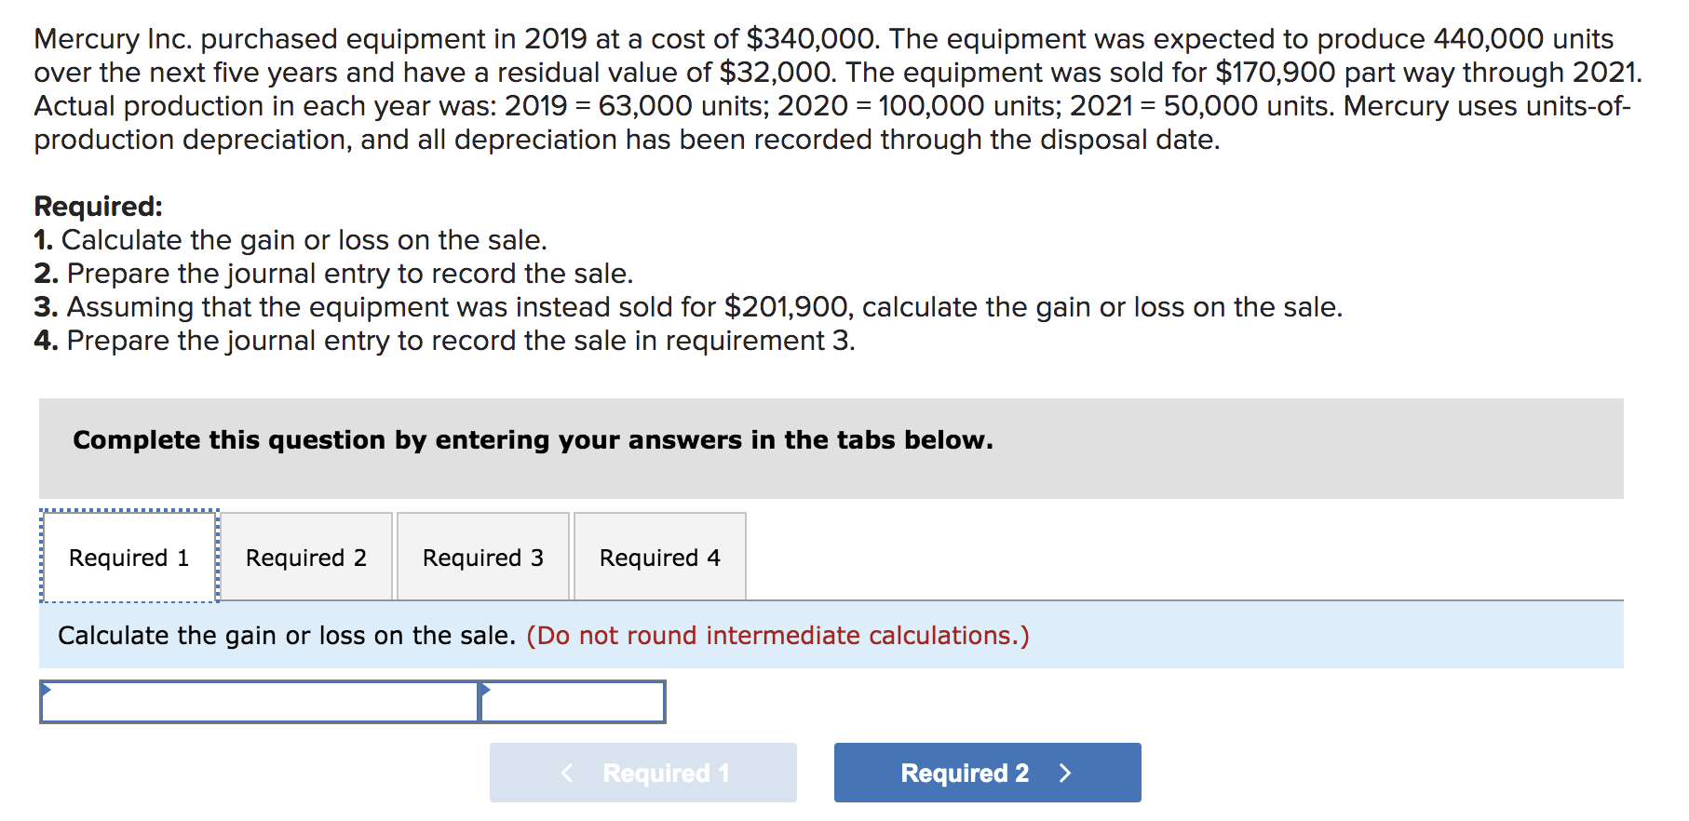Switch to the Required 2 tab
The width and height of the screenshot is (1689, 821).
tap(305, 558)
